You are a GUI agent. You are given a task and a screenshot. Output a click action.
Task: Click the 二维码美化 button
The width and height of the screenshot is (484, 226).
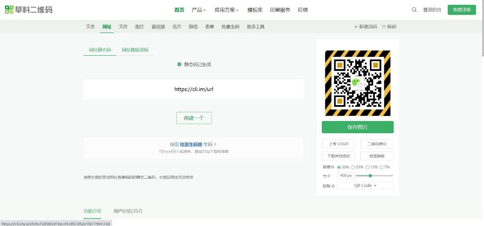(x=377, y=144)
